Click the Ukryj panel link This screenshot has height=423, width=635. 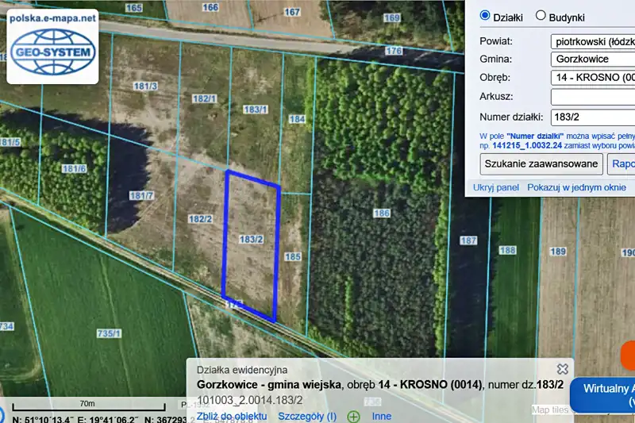click(x=496, y=187)
